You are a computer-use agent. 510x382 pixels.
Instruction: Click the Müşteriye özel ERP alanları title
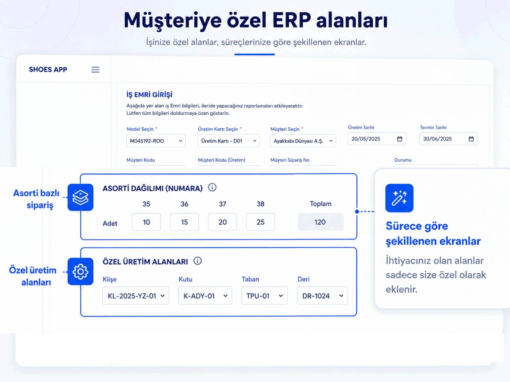(256, 20)
